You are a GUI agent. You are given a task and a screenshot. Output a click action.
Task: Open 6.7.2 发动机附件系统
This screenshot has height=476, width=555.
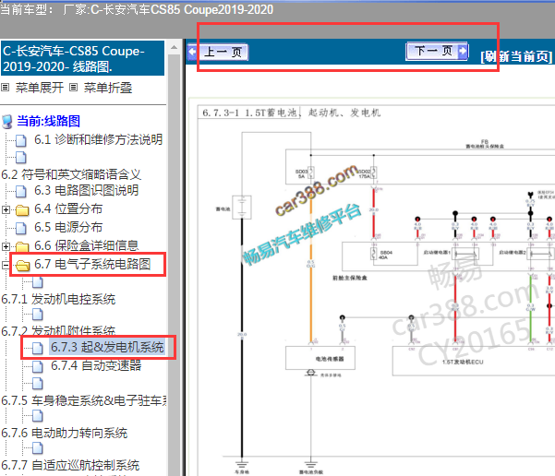point(58,331)
